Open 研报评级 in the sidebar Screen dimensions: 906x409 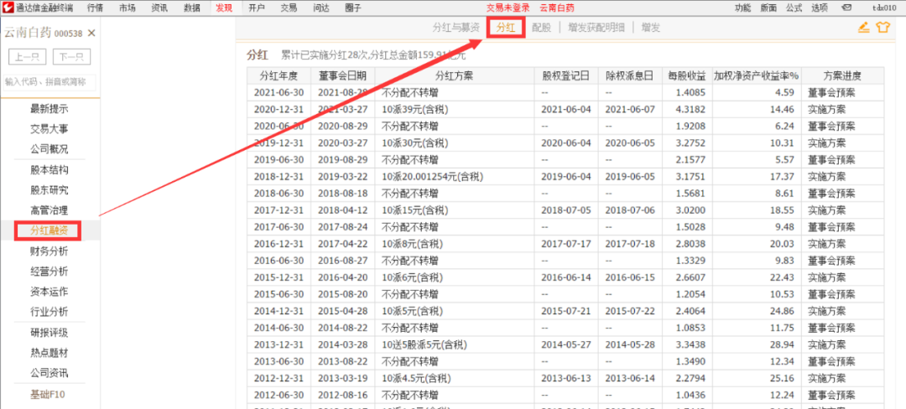(x=49, y=332)
